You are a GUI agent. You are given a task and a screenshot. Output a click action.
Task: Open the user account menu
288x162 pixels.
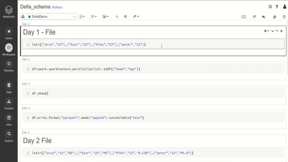point(284,7)
